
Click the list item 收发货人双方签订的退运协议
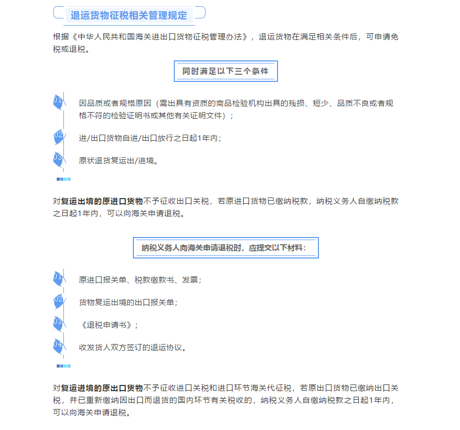[132, 348]
